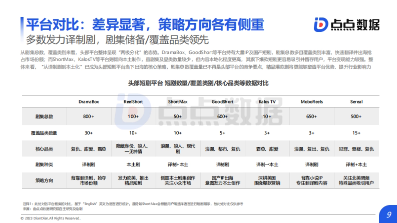The image size is (397, 223).
Task: Select the ReelShort column header
Action: pos(133,102)
